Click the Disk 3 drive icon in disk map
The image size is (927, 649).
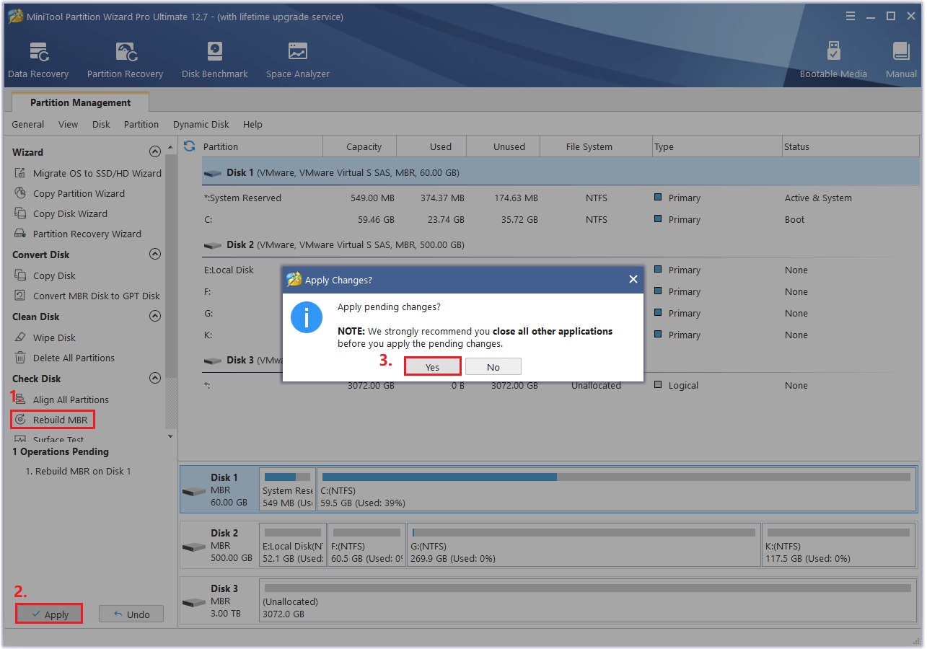194,603
